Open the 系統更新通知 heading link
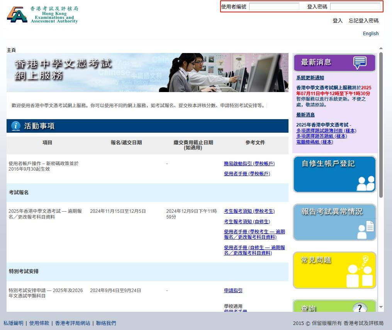The width and height of the screenshot is (392, 330). 310,78
